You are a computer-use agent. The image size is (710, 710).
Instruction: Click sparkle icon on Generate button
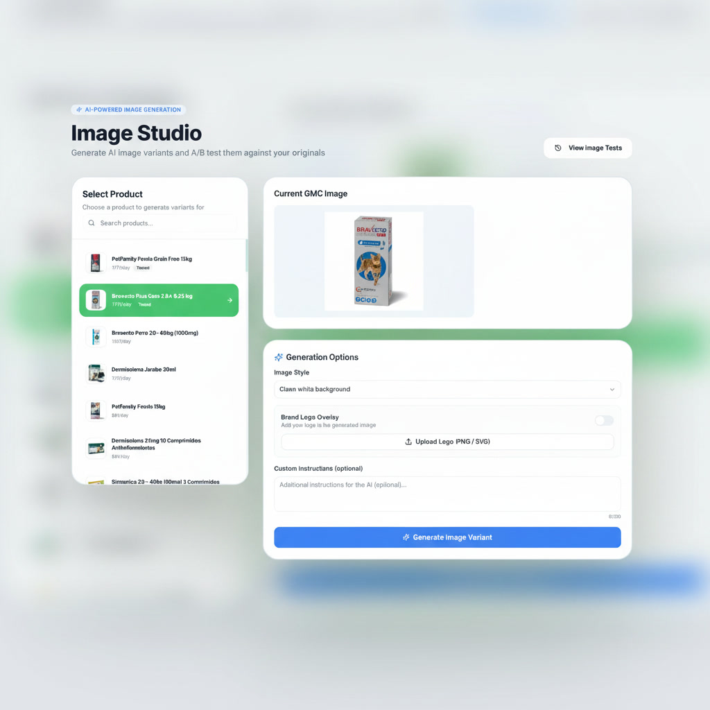click(406, 537)
